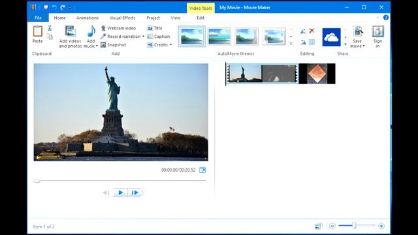This screenshot has height=235, width=418.
Task: Advance to next frame
Action: [x=135, y=193]
